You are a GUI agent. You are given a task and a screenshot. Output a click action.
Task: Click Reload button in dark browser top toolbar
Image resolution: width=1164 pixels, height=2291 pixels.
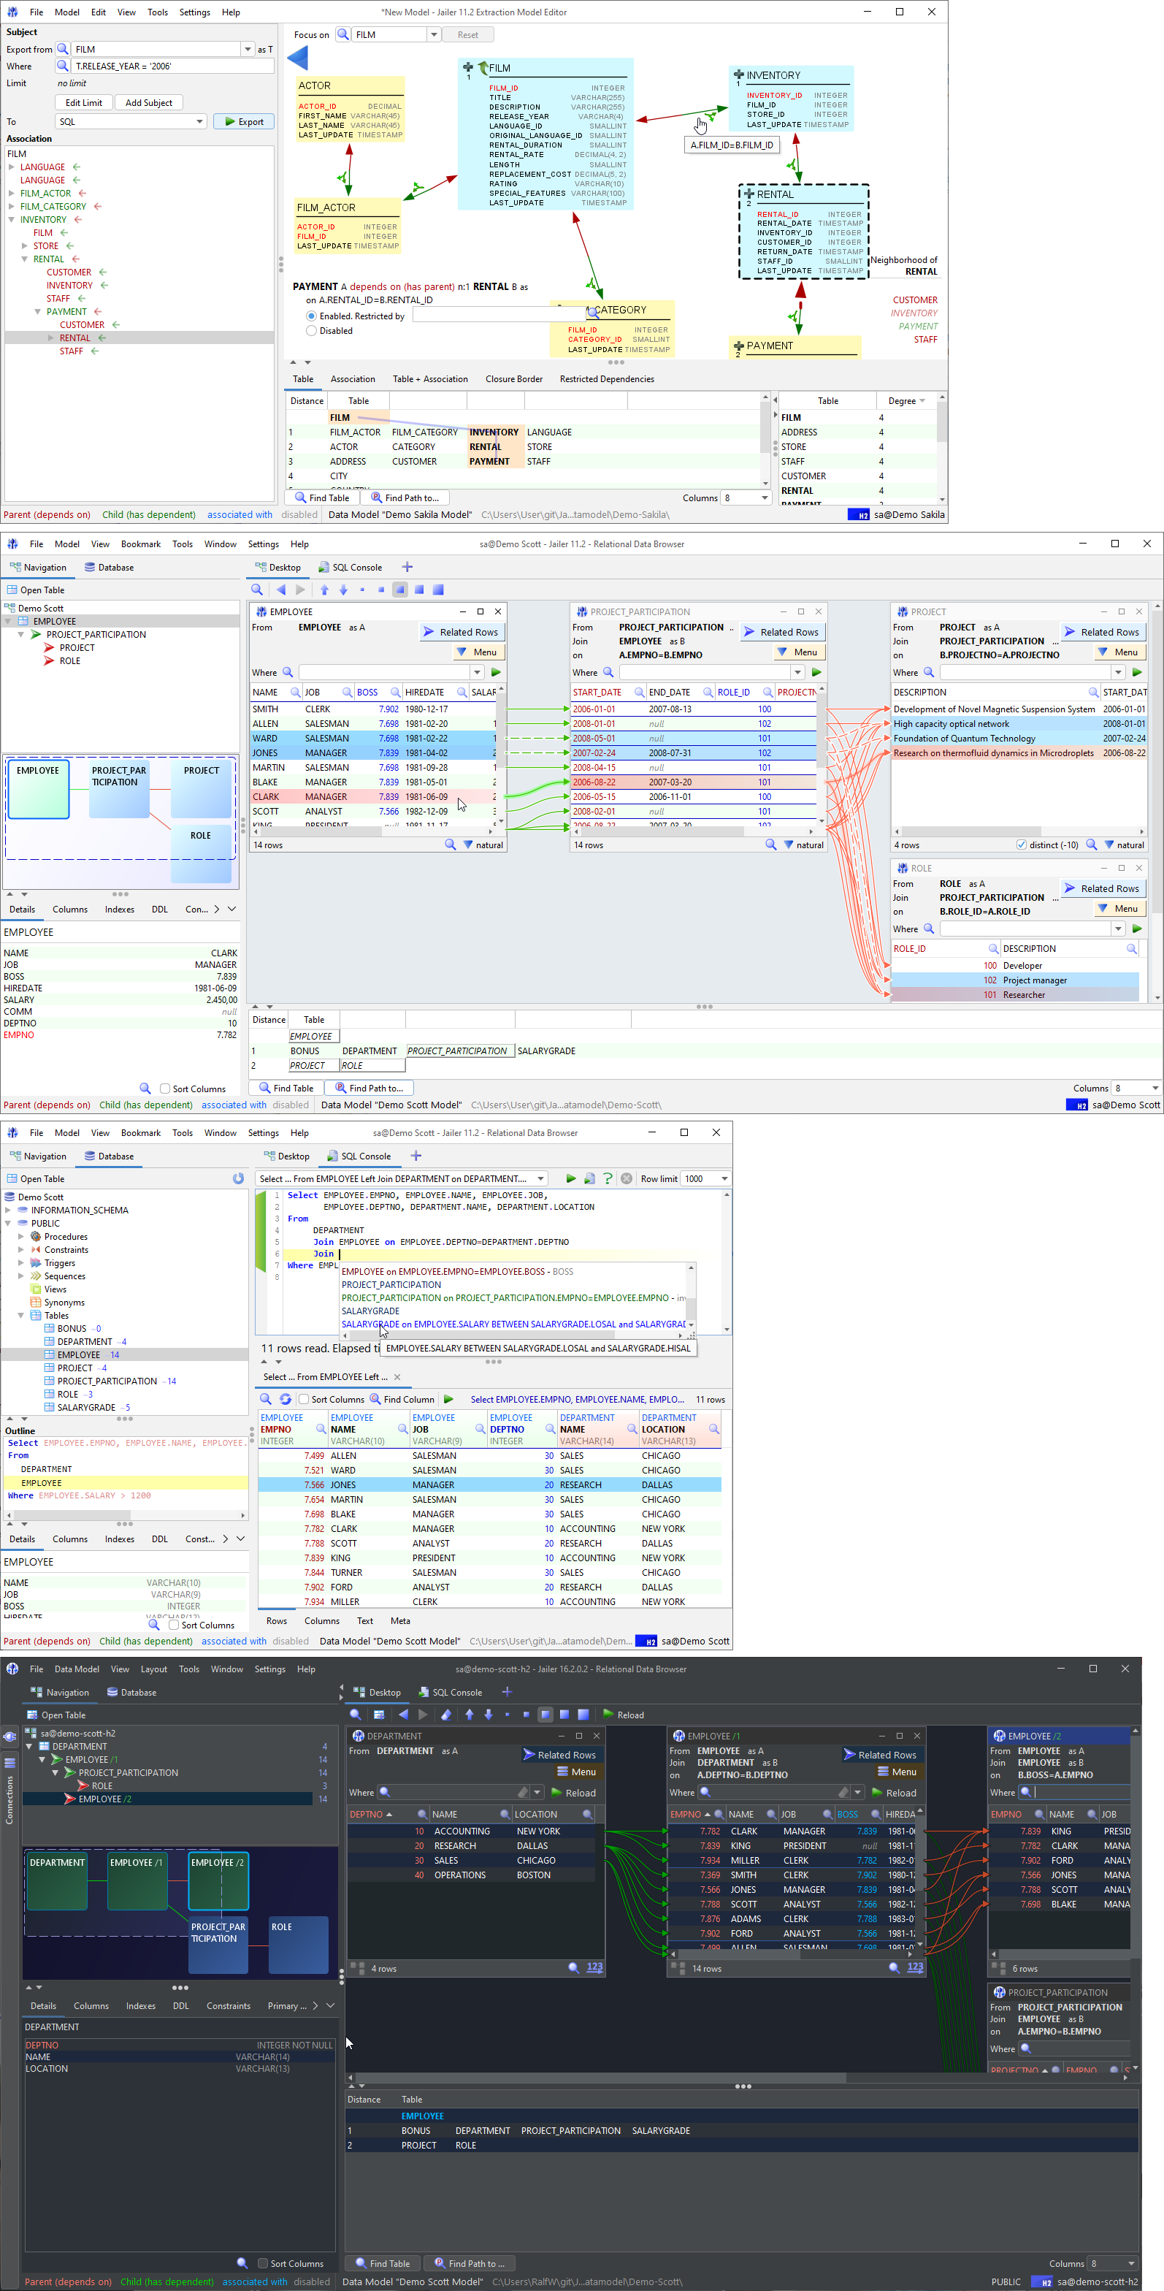tap(624, 1715)
